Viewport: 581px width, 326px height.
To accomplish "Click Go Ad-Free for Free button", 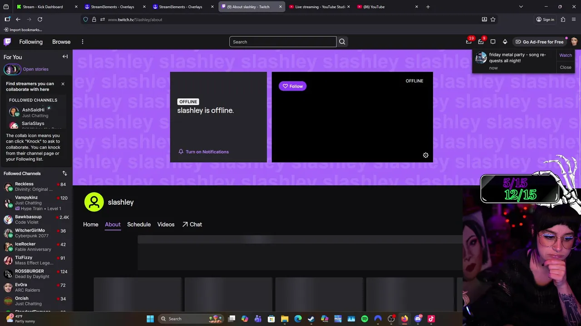I will (539, 42).
